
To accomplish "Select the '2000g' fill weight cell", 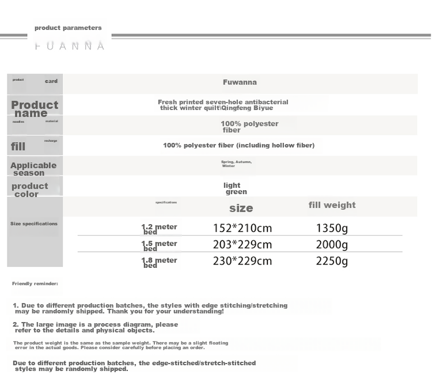I will click(332, 245).
